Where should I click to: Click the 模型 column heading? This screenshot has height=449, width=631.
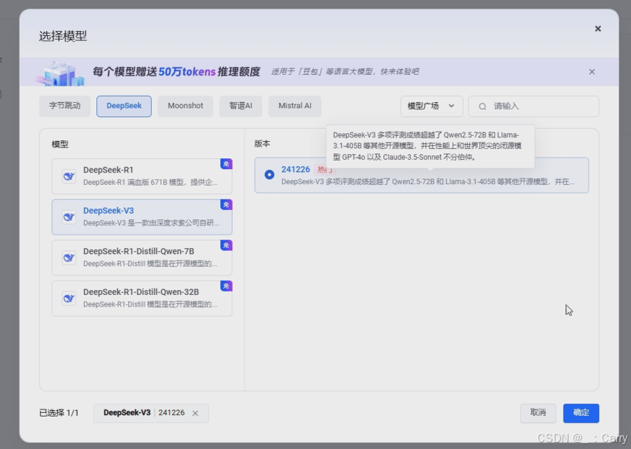coord(60,144)
